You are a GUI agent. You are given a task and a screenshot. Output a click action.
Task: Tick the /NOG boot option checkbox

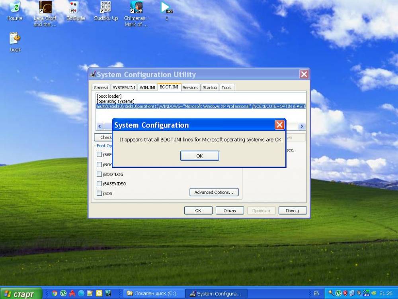99,165
